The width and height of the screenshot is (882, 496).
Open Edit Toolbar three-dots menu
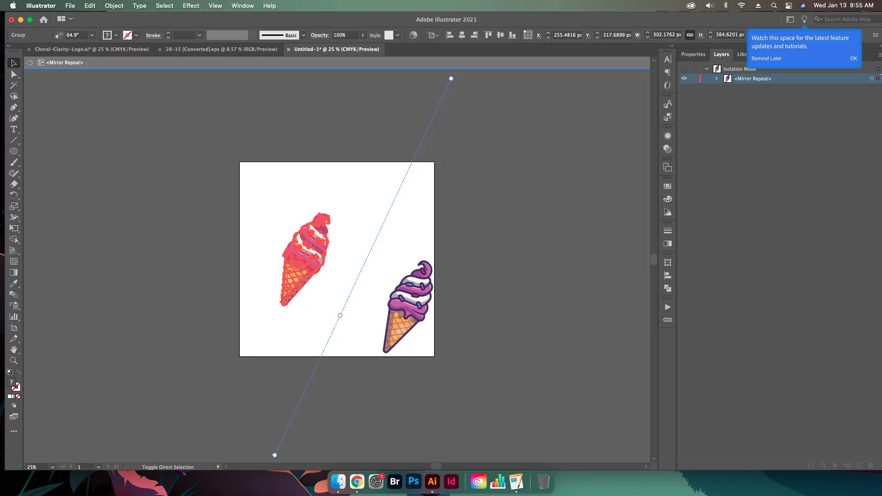(x=13, y=431)
